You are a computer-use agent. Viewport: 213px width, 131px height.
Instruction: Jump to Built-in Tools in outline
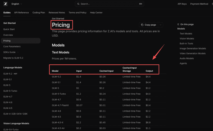pos(186,44)
